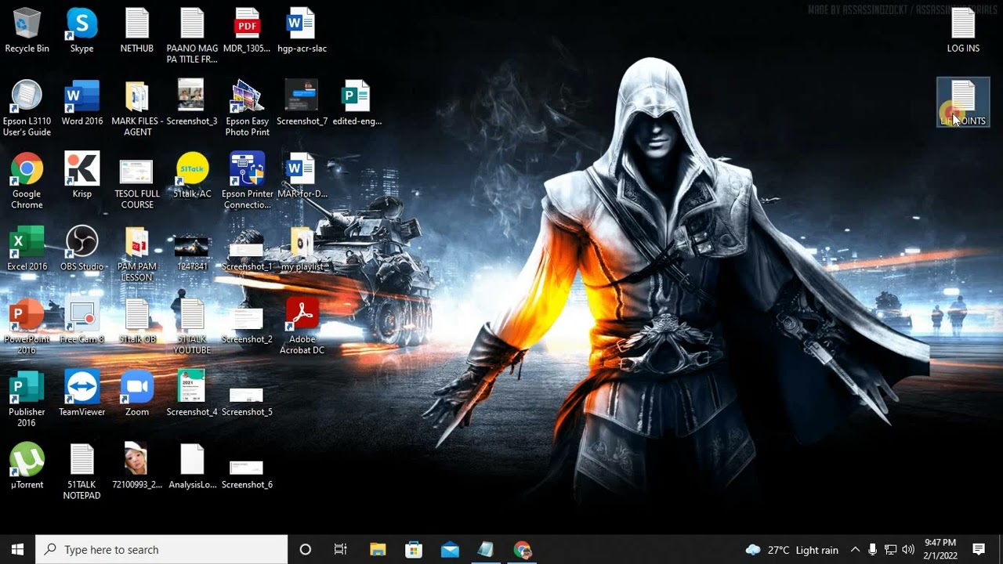Select the Adobe Acrobat DC shortcut
Screen dimensions: 1003x564
coord(302,327)
